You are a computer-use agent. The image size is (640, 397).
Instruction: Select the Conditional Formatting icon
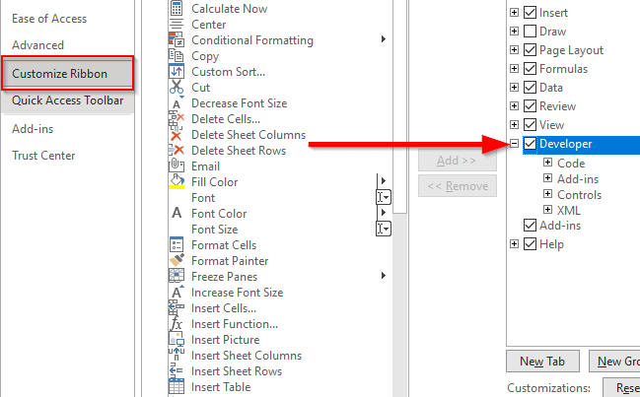[x=177, y=40]
